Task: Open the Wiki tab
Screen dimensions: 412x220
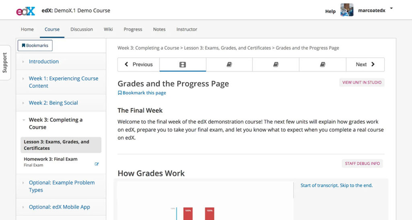Action: point(108,29)
